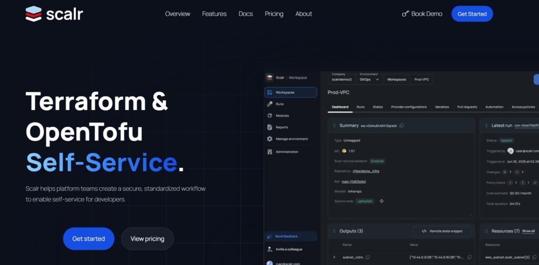Image resolution: width=539 pixels, height=265 pixels.
Task: Open Docs in the top navigation
Action: point(245,14)
